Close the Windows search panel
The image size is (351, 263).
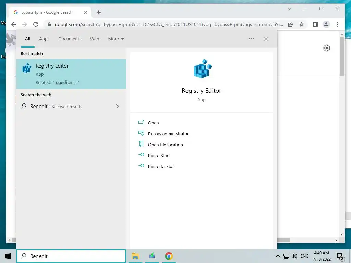coord(266,39)
